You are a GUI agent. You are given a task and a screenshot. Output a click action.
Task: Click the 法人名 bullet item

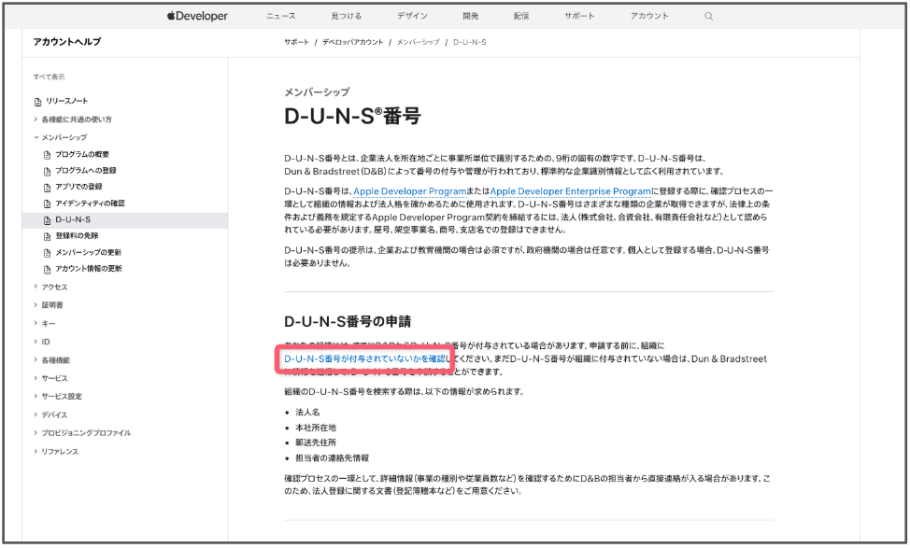coord(307,413)
